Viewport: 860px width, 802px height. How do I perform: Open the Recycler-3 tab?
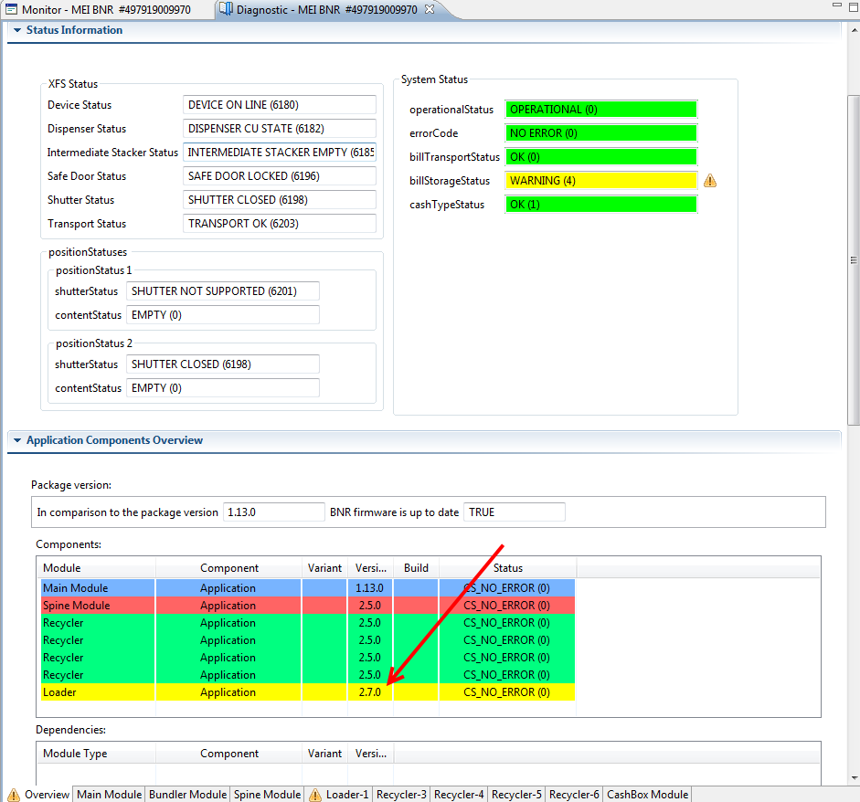click(x=401, y=795)
